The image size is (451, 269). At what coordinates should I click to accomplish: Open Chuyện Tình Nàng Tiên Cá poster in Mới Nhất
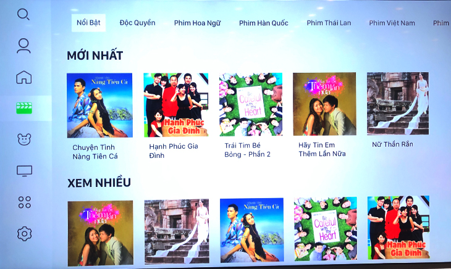(x=100, y=105)
